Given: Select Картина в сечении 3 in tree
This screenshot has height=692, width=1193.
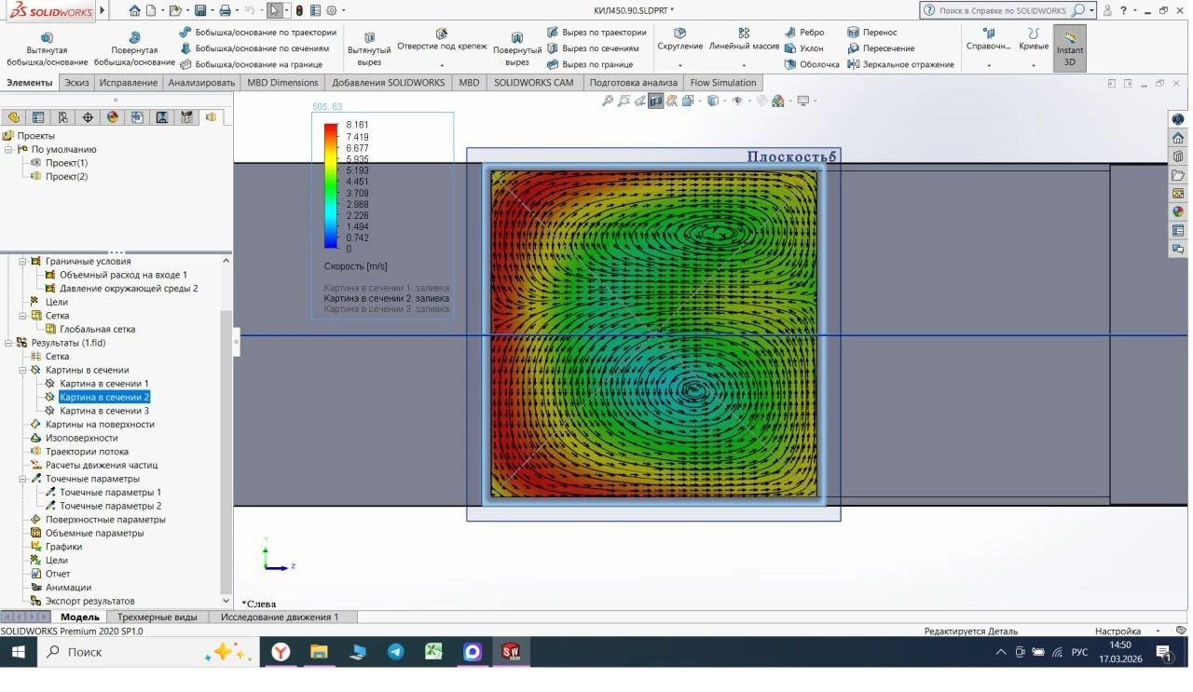Looking at the screenshot, I should (103, 411).
